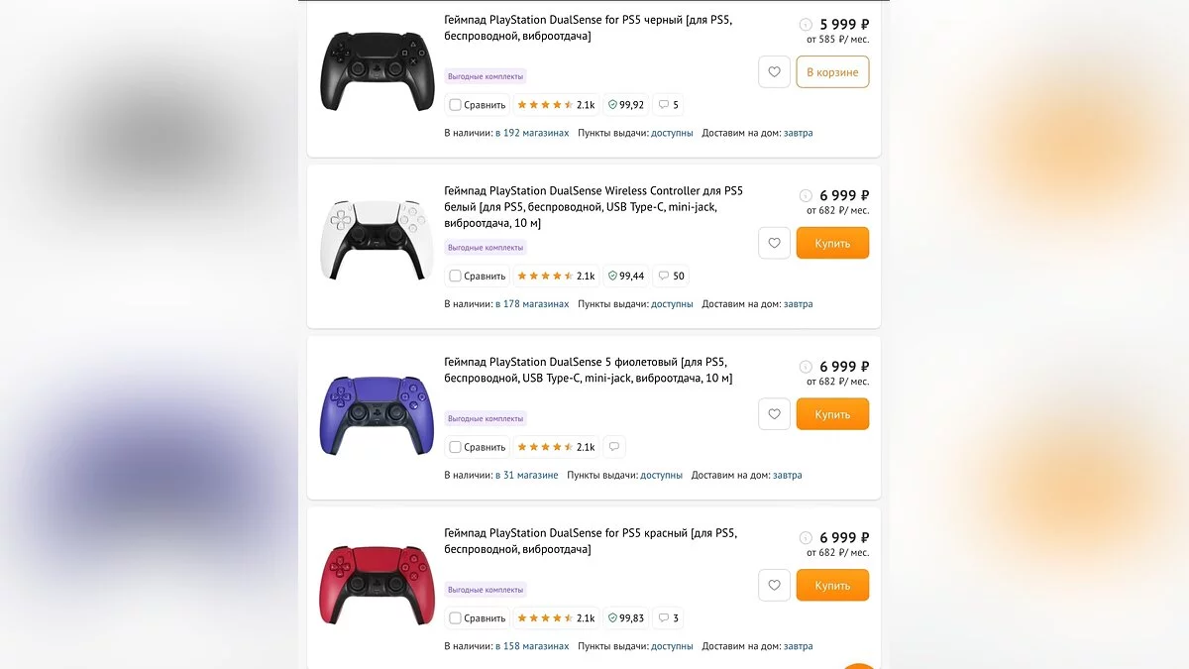Click heart icon for white DualSense controller

774,243
